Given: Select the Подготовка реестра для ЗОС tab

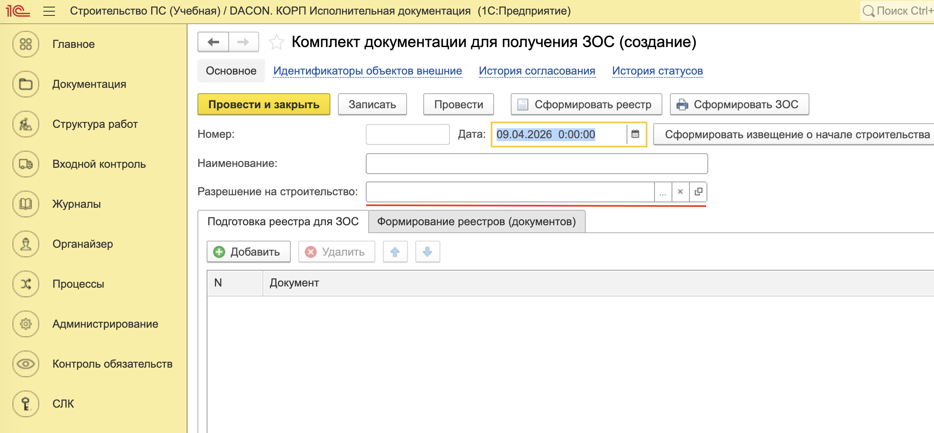Looking at the screenshot, I should pos(283,221).
